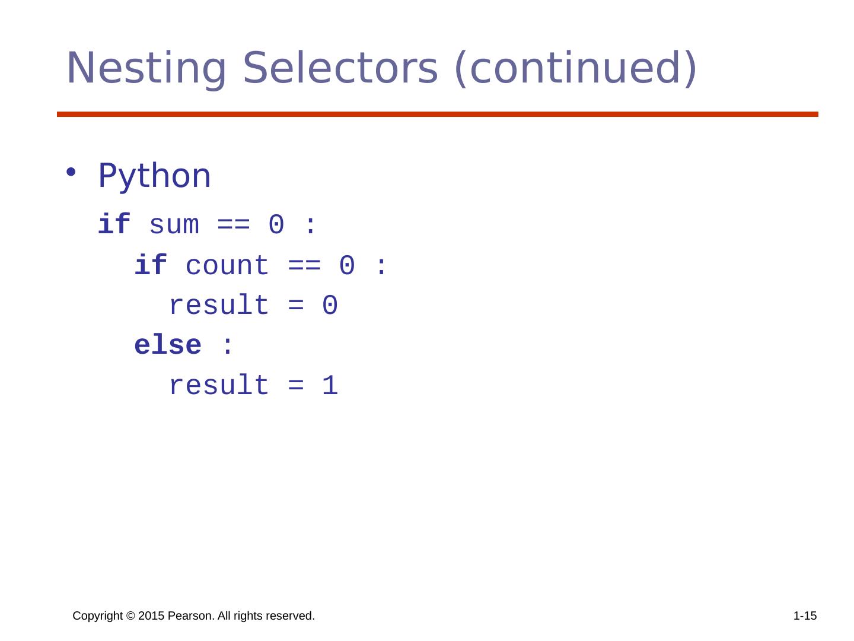Click the bold "if" before count
This screenshot has width=854, height=641.
click(x=151, y=265)
